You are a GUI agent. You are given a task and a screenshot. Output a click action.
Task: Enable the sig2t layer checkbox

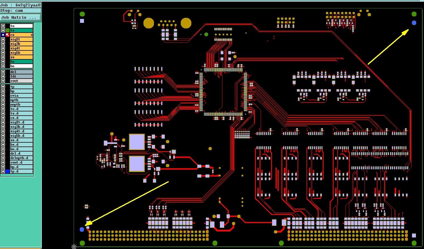click(3, 39)
